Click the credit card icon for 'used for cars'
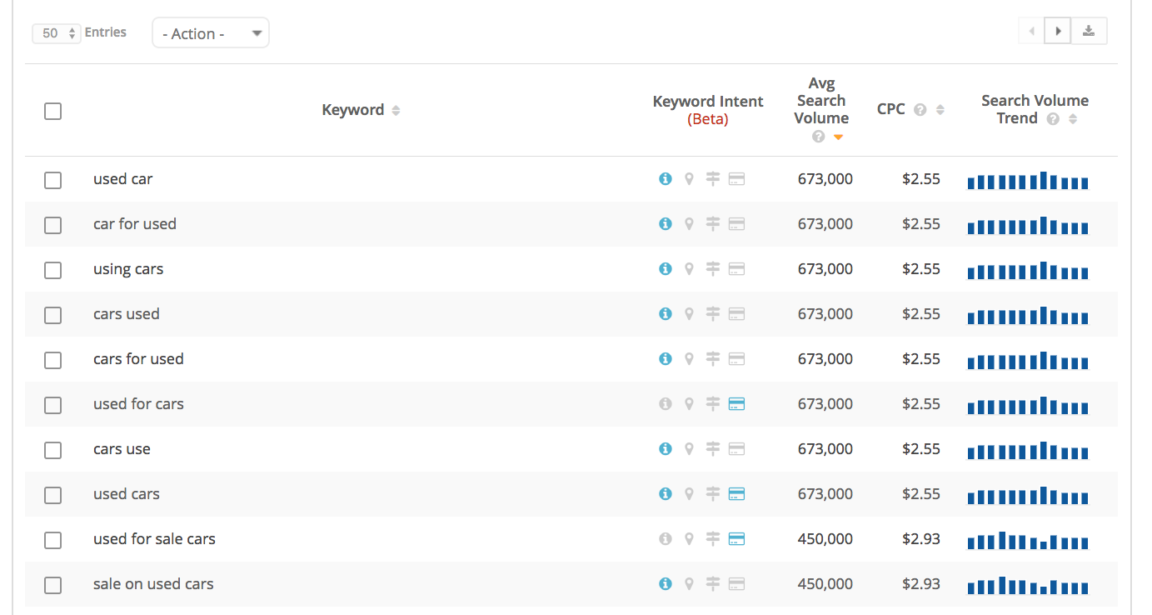This screenshot has height=615, width=1152. [736, 404]
